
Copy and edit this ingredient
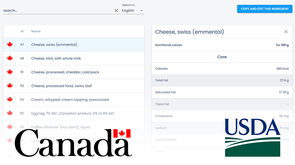click(265, 9)
